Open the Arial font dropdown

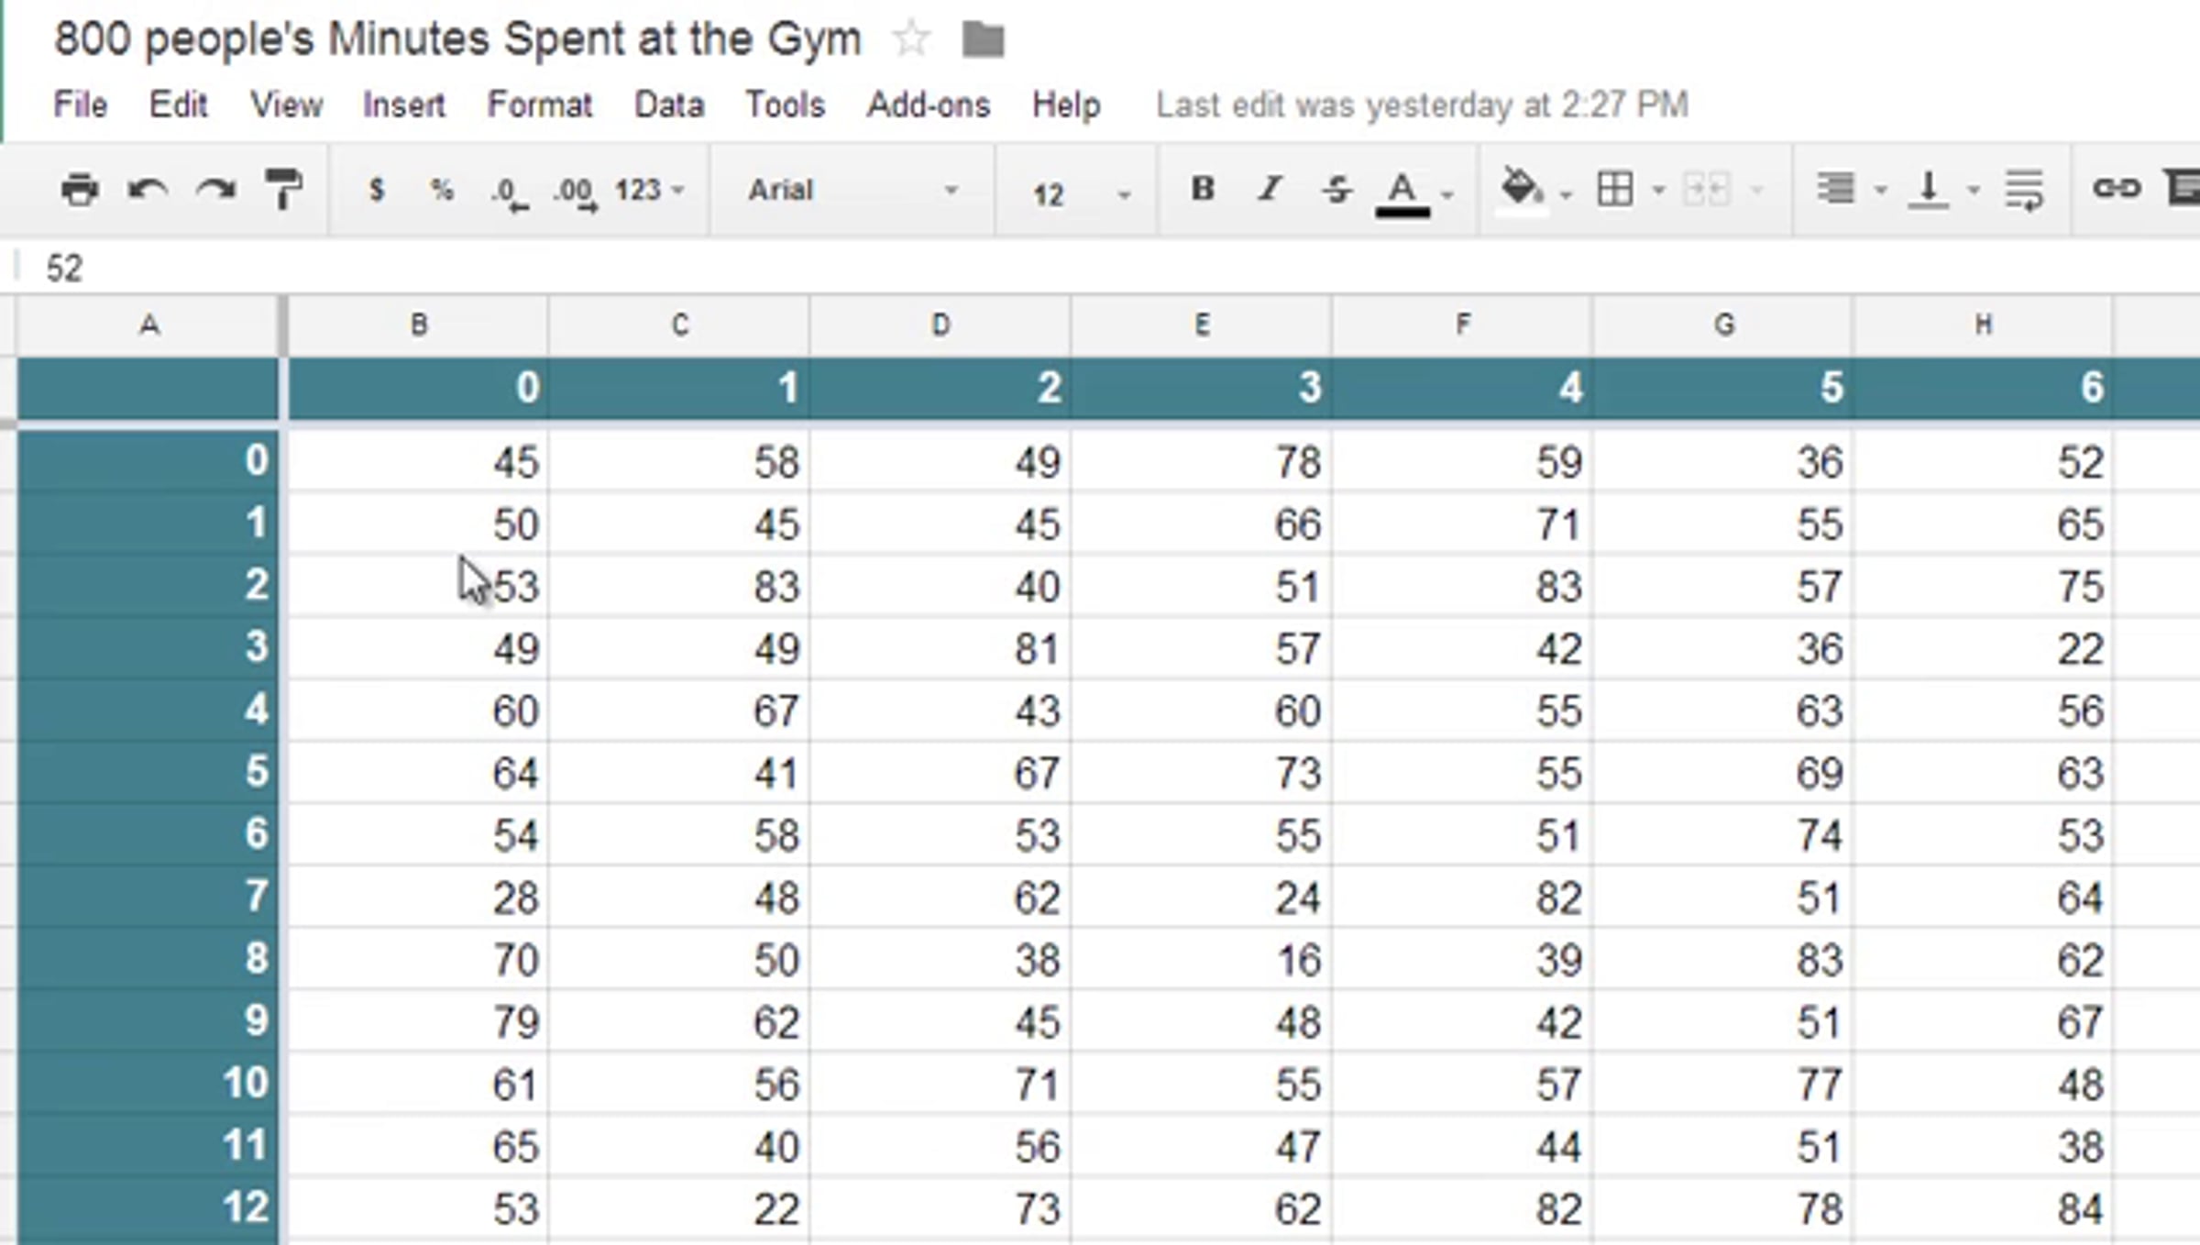[852, 190]
